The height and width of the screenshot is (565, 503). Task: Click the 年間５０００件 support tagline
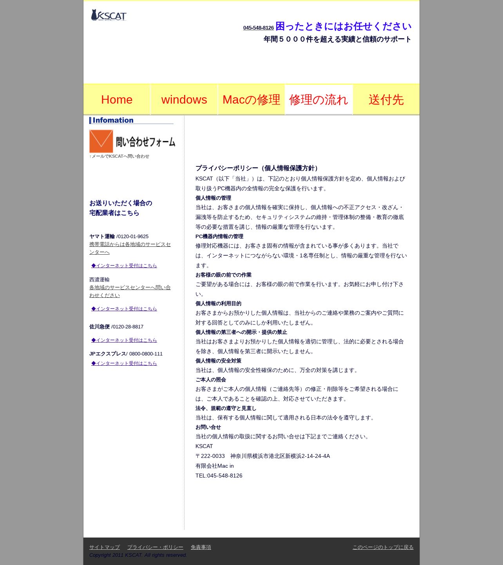[338, 39]
